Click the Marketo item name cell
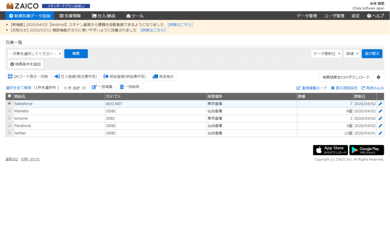Screen dimensions: 390x230 coord(59,111)
